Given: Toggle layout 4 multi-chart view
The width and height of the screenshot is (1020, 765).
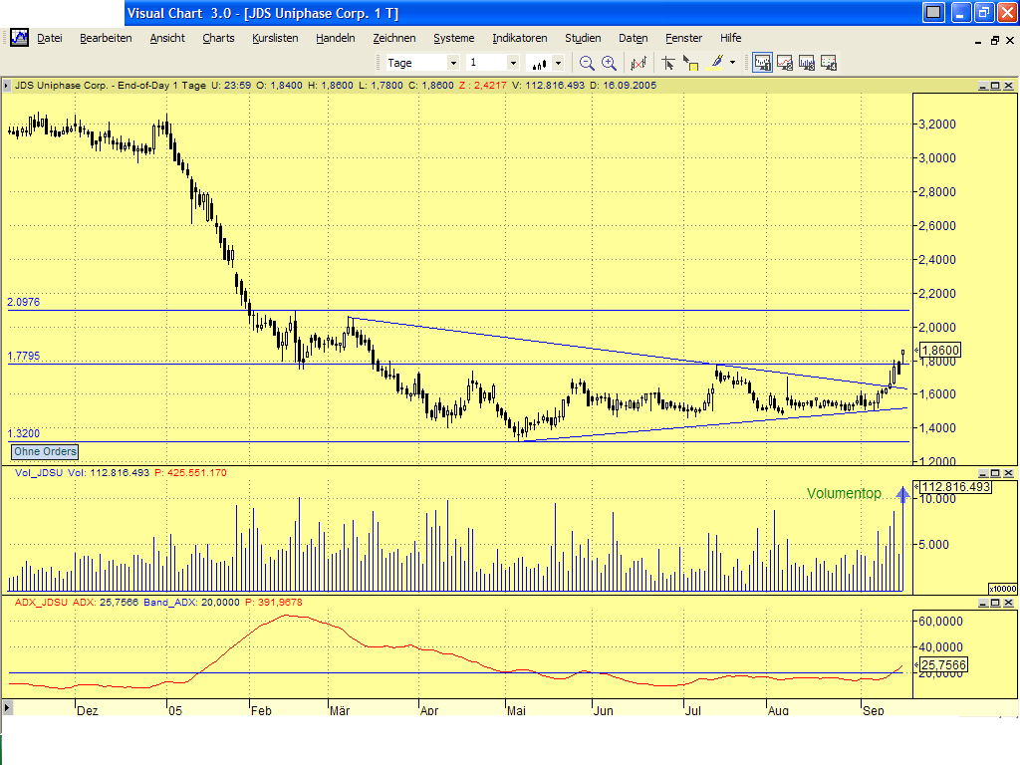Looking at the screenshot, I should pyautogui.click(x=829, y=62).
